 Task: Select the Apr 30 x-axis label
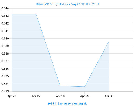(109, 96)
